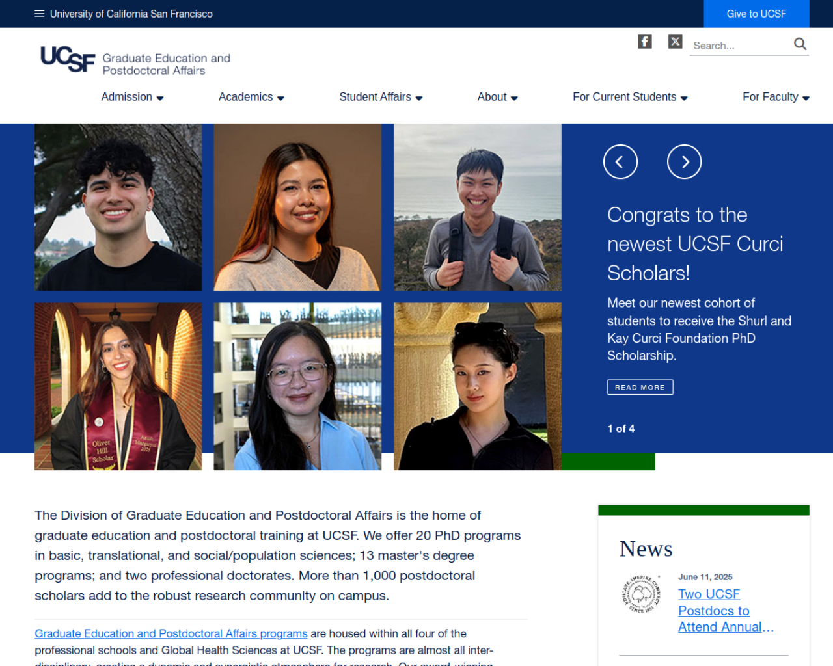Click photo of scholar wearing glasses and blue shirt
This screenshot has width=833, height=666.
pos(297,386)
